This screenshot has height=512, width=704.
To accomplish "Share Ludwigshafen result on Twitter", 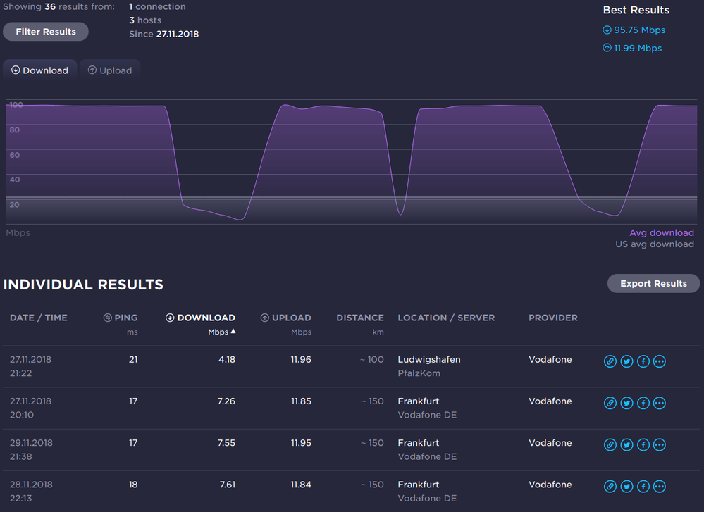I will coord(626,361).
